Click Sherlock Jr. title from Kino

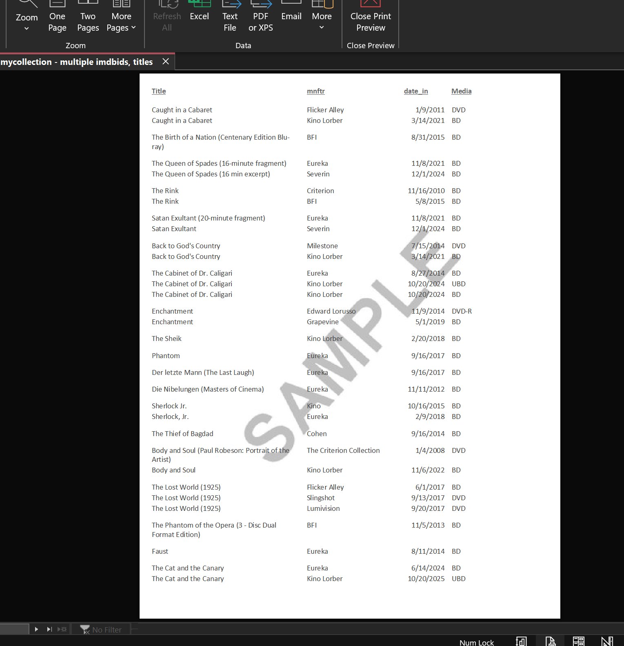tap(169, 406)
